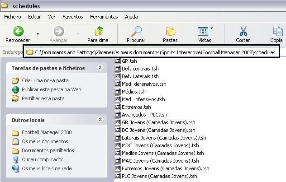
Task: Click the shared folder icon beside Partilhar esta pasta
Action: click(15, 98)
